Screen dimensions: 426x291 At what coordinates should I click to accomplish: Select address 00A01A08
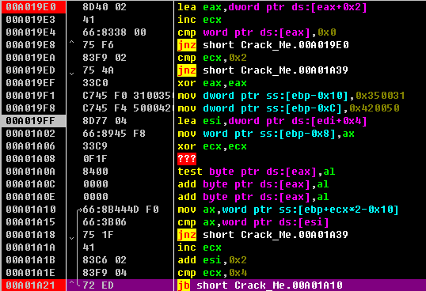click(x=31, y=159)
